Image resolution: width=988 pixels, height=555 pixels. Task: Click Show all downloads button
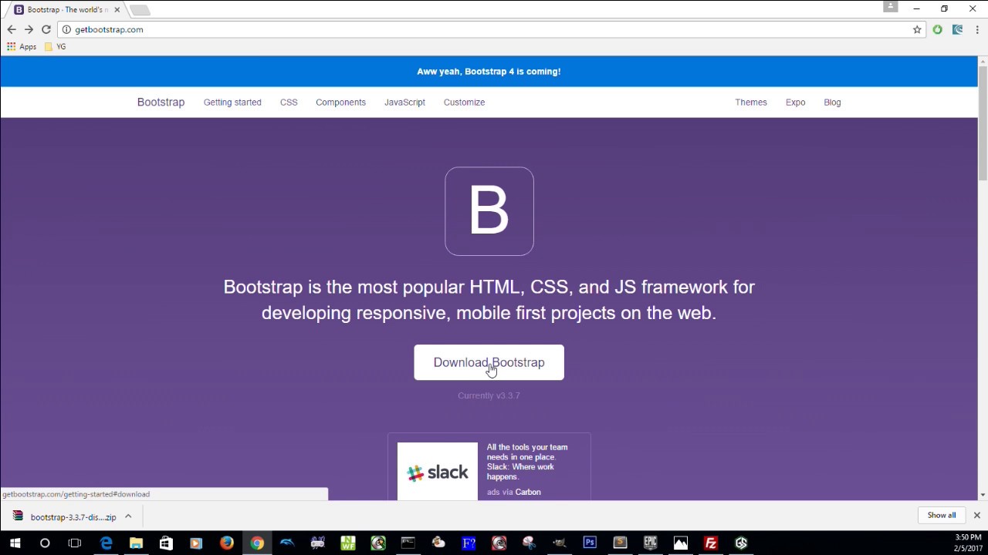(941, 515)
